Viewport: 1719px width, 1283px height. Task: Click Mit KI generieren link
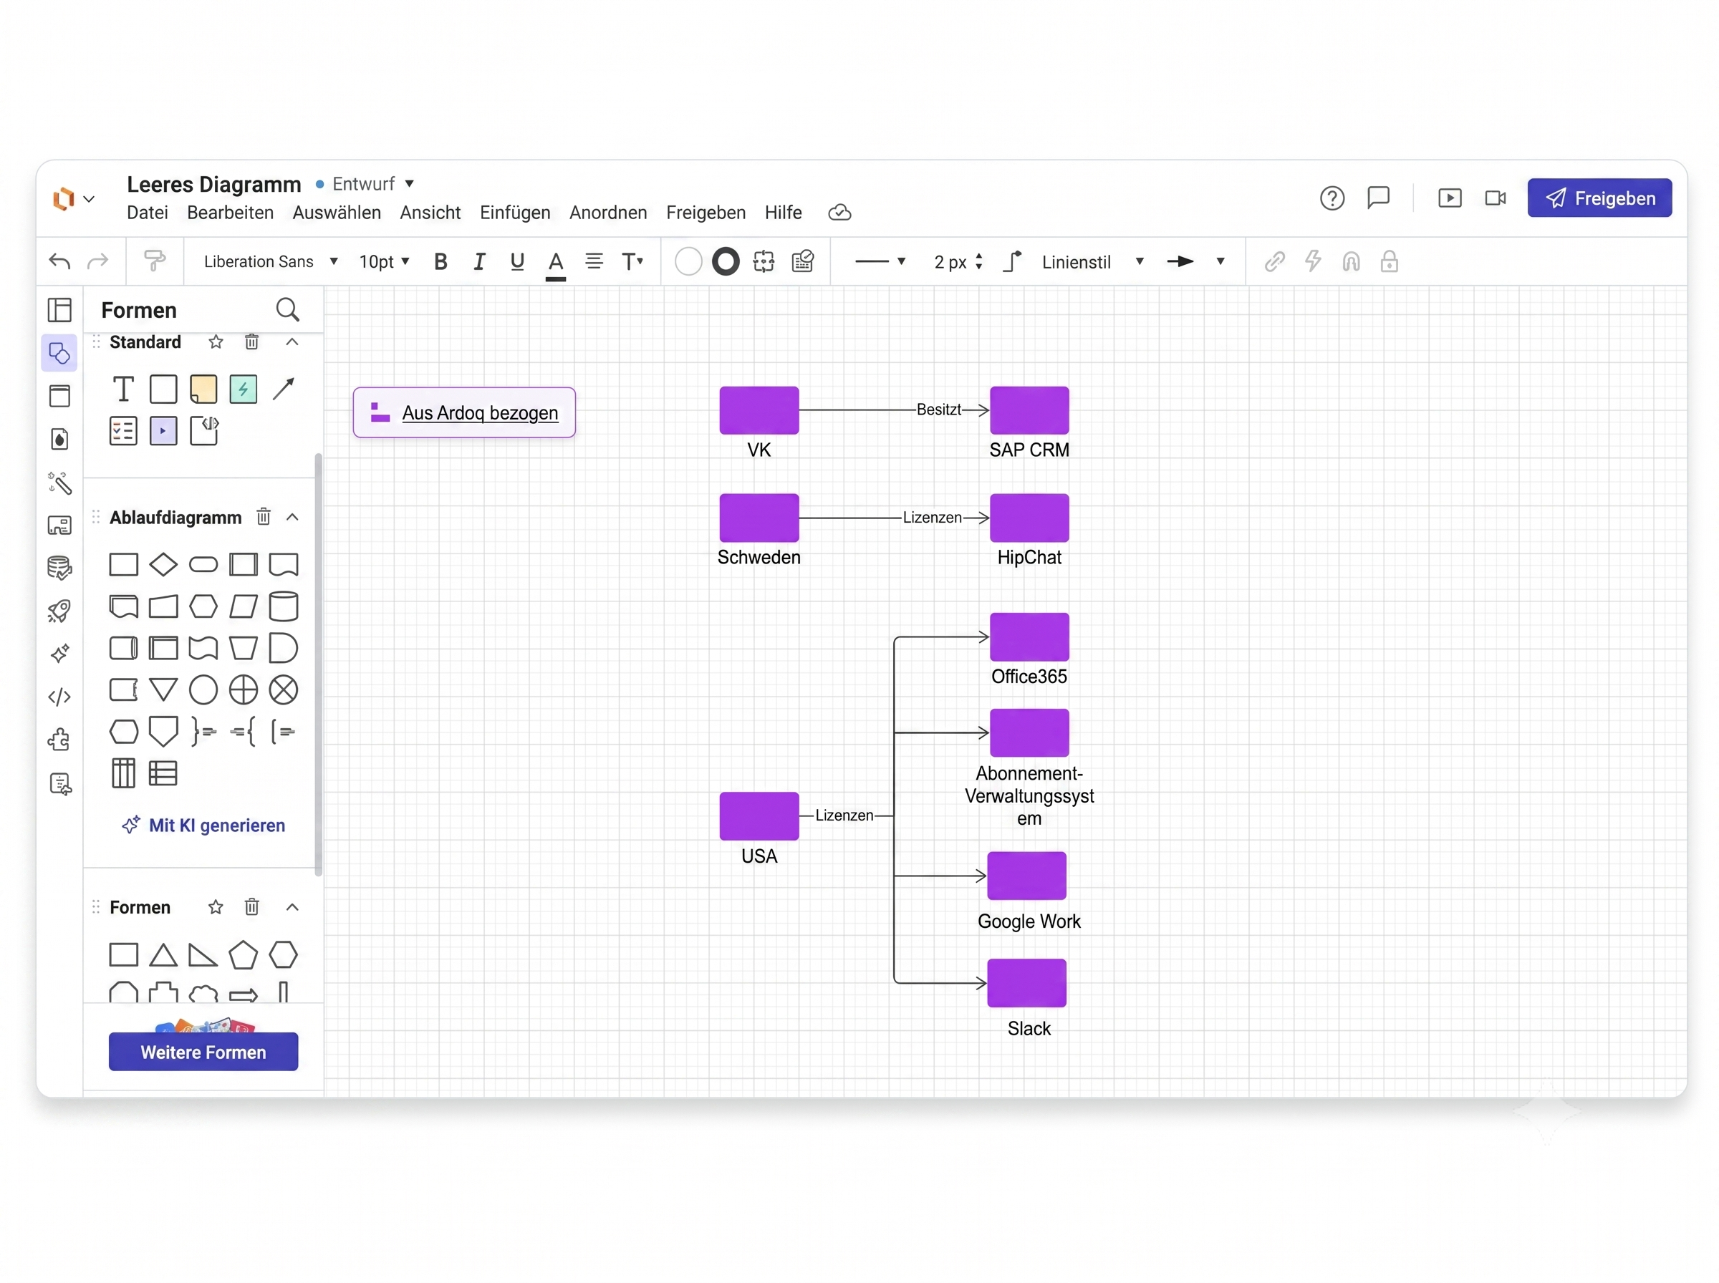pyautogui.click(x=203, y=825)
